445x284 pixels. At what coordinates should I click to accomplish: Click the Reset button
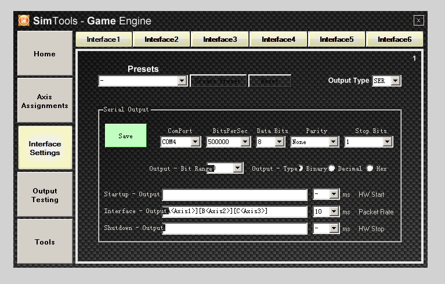click(x=270, y=81)
